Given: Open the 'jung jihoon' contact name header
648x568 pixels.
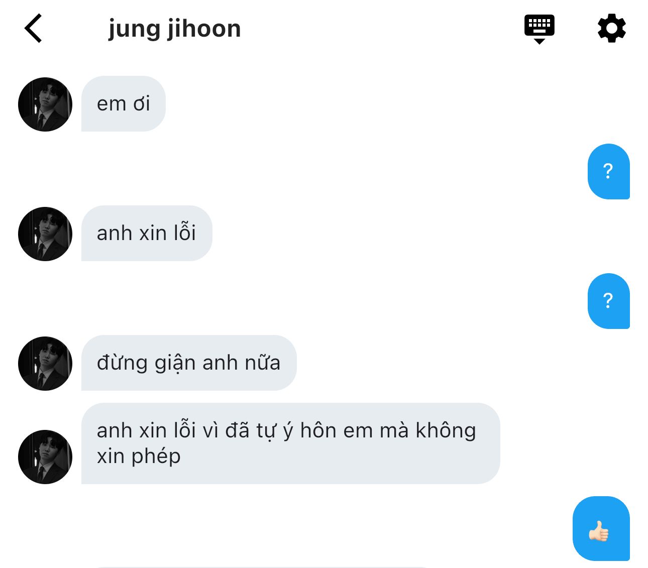Looking at the screenshot, I should [175, 29].
